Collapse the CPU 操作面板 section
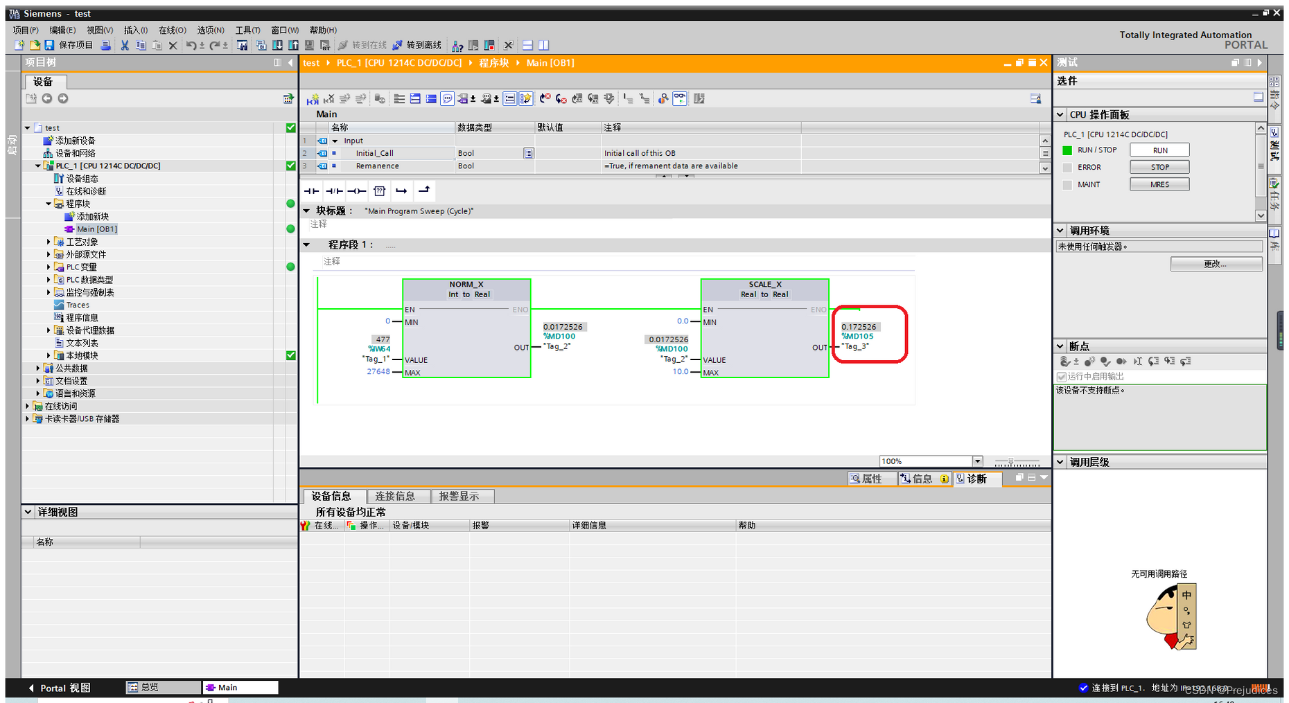Viewport: 1289px width, 703px height. [1060, 115]
